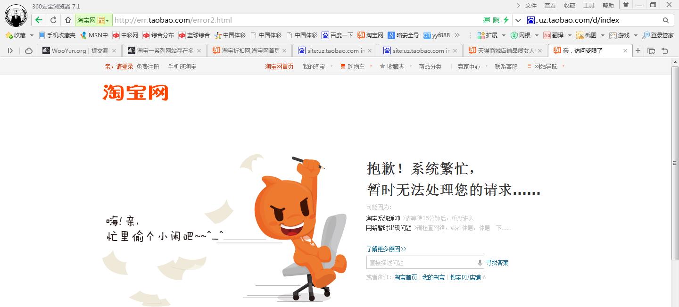The height and width of the screenshot is (307, 679).
Task: Close the 亲，访问受限了 tab
Action: [x=625, y=50]
